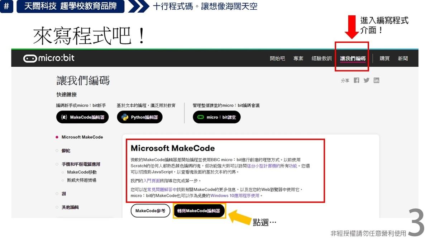This screenshot has width=430, height=242.
Task: Select 斯威夫特遊樂場 sidebar sub-item
Action: point(82,180)
